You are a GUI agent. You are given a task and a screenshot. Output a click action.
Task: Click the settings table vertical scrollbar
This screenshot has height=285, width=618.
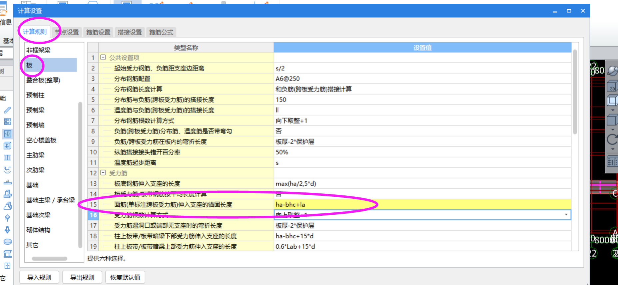(x=575, y=92)
